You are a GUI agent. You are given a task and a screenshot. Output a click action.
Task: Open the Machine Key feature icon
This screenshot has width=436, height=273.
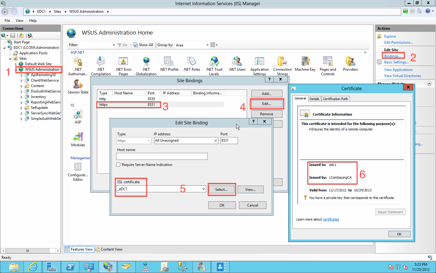pyautogui.click(x=305, y=62)
